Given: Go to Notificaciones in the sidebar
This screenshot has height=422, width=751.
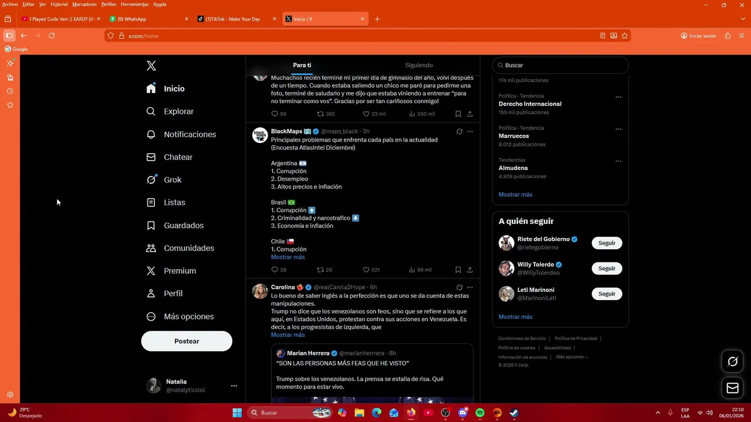Looking at the screenshot, I should point(181,134).
